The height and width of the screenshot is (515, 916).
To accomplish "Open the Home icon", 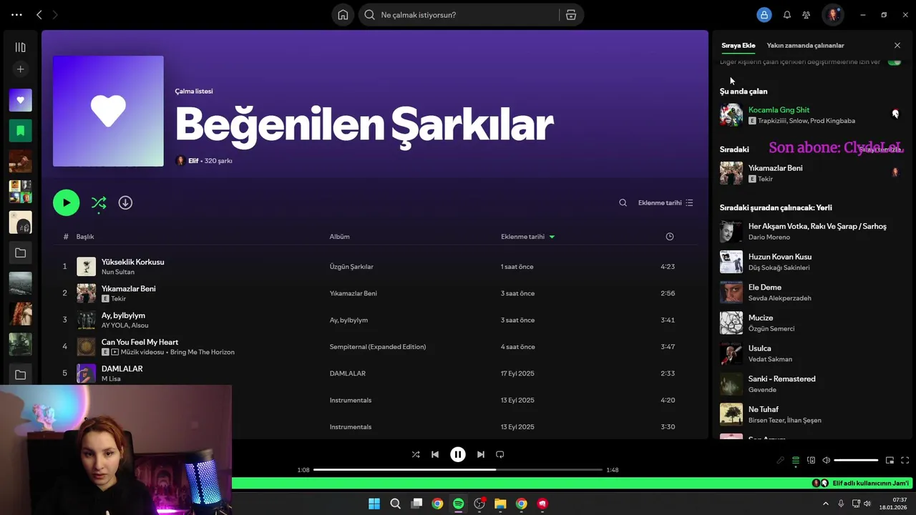I will click(343, 15).
